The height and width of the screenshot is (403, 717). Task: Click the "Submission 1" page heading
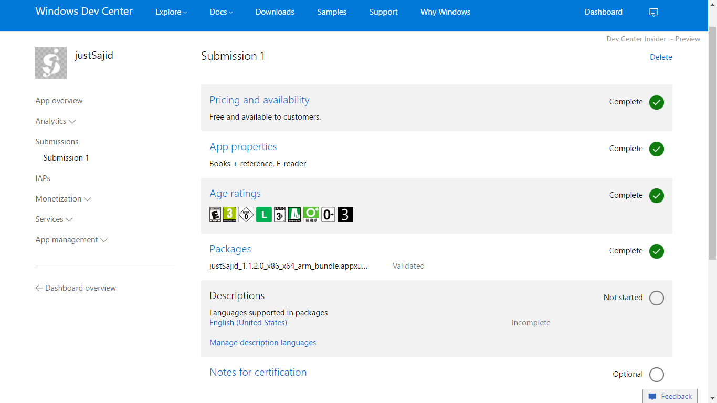233,56
